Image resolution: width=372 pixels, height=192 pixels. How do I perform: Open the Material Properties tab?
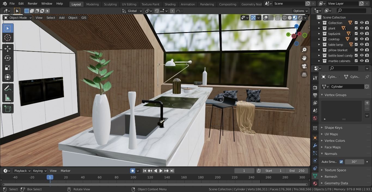(x=315, y=183)
